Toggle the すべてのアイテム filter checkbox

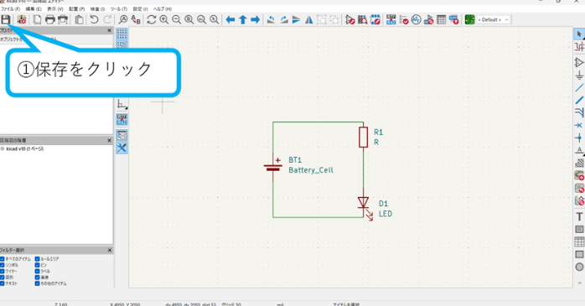(3, 259)
